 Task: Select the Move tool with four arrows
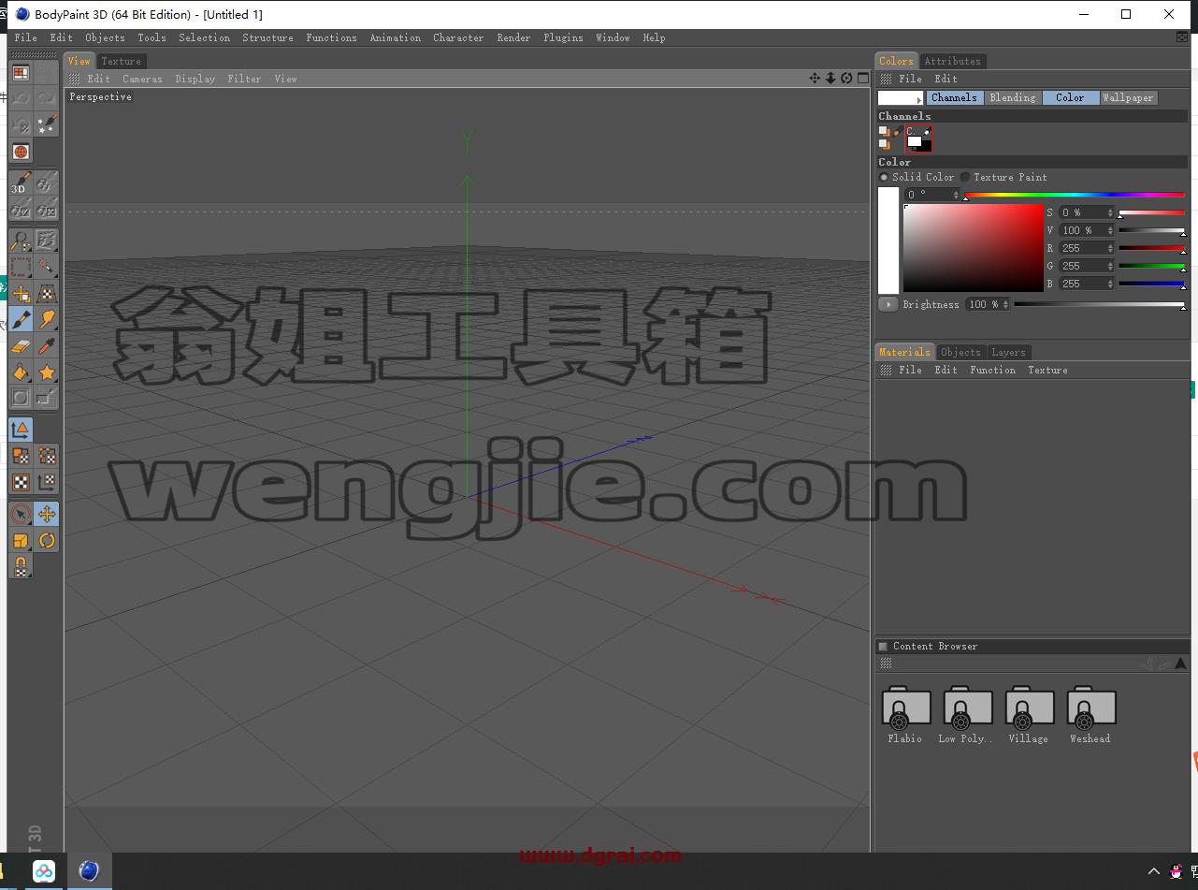point(47,515)
